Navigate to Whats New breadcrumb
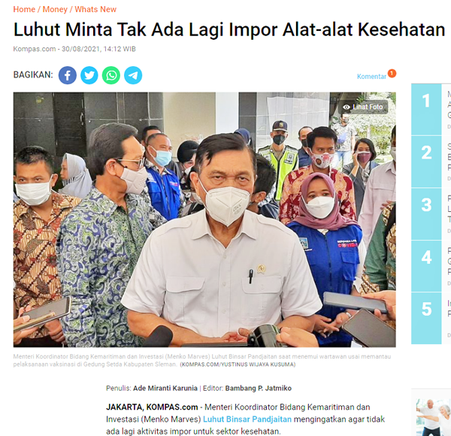This screenshot has height=436, width=451. pyautogui.click(x=95, y=9)
